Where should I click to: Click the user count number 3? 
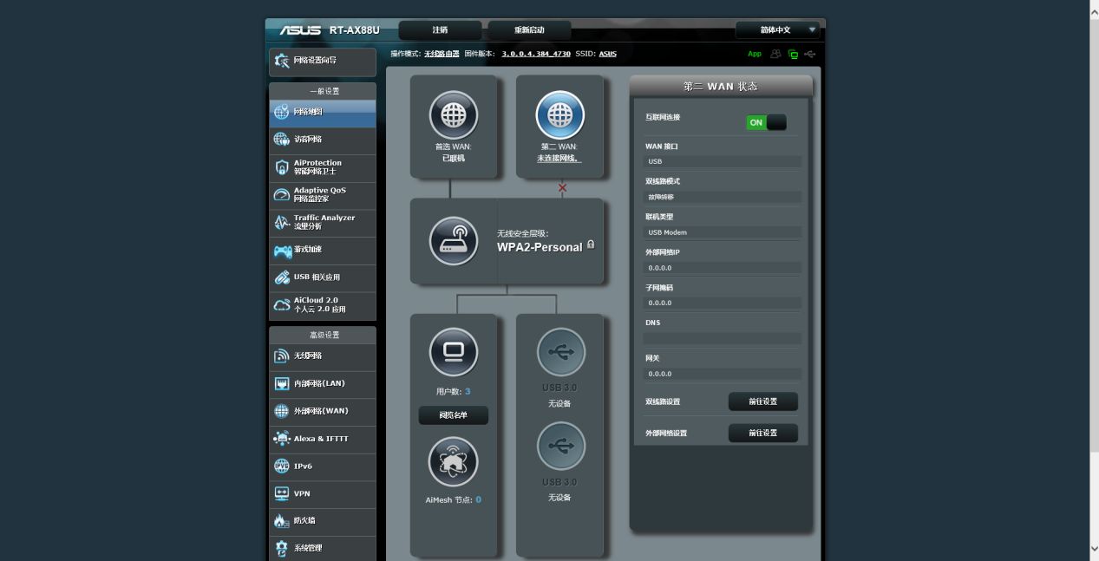[x=468, y=392]
